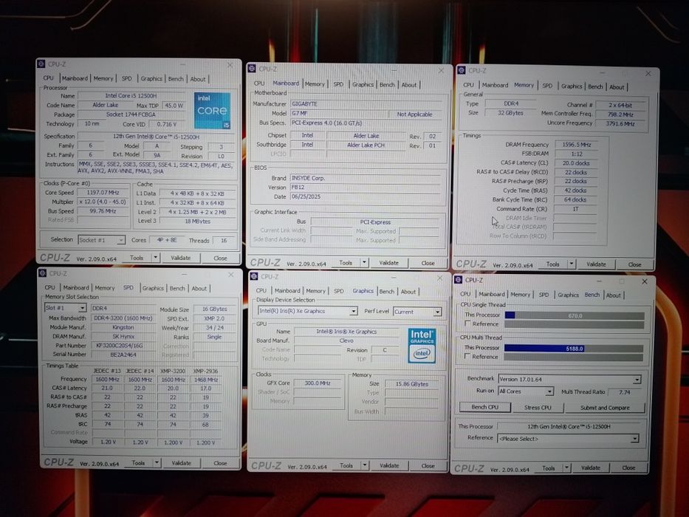Click the multi thread score bar showing 5188.0
The image size is (689, 517).
(574, 348)
